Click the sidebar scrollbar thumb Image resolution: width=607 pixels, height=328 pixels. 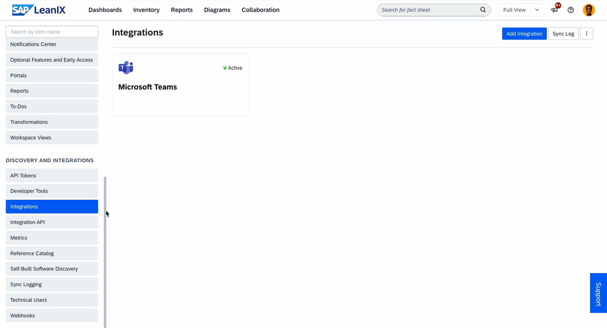click(x=105, y=252)
